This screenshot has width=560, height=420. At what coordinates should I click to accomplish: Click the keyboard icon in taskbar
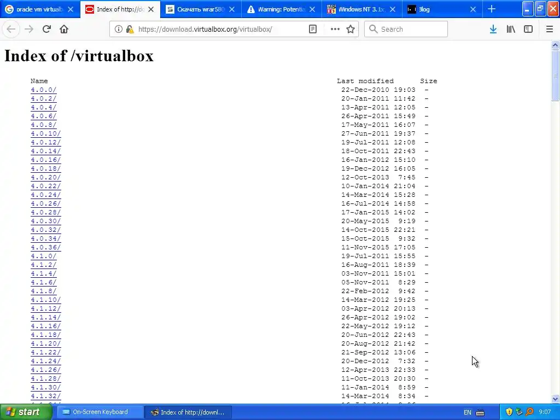pos(480,412)
